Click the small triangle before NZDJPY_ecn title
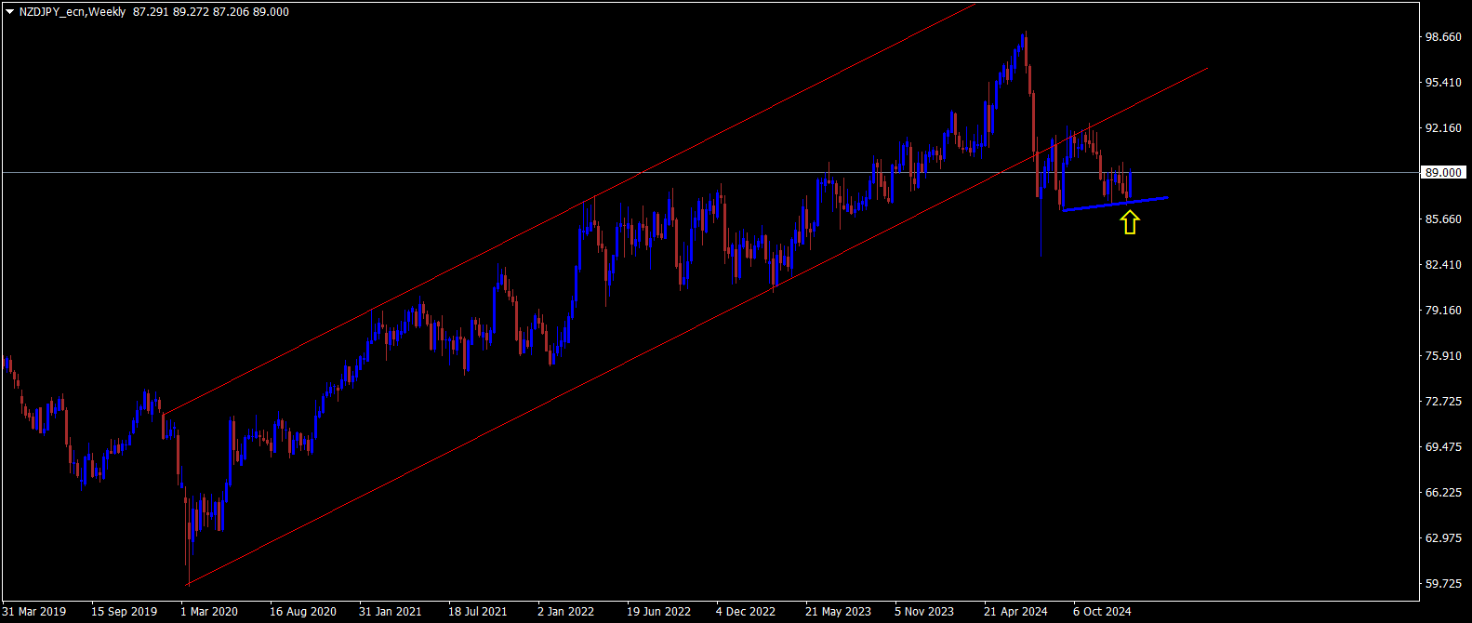 point(9,12)
